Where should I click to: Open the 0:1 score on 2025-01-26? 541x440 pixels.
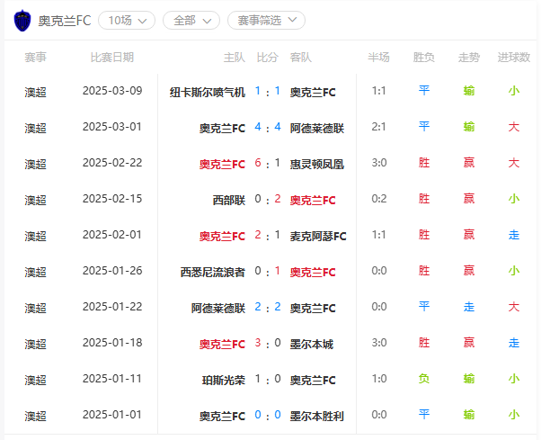coord(268,271)
